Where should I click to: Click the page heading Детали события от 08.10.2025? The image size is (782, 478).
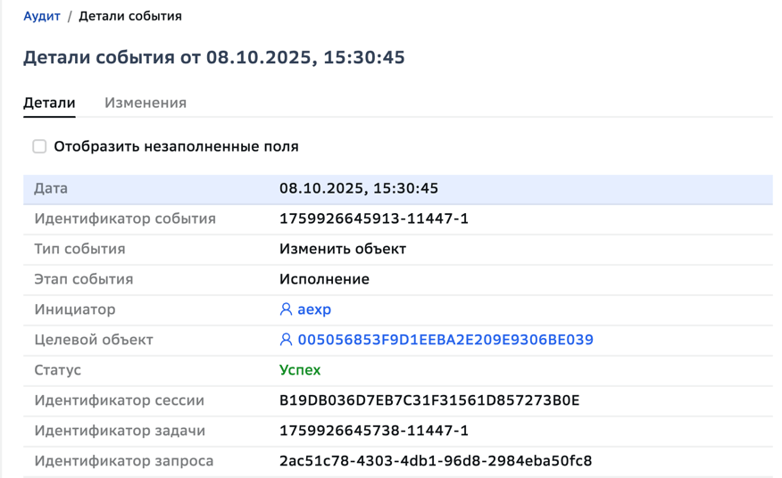pos(214,57)
